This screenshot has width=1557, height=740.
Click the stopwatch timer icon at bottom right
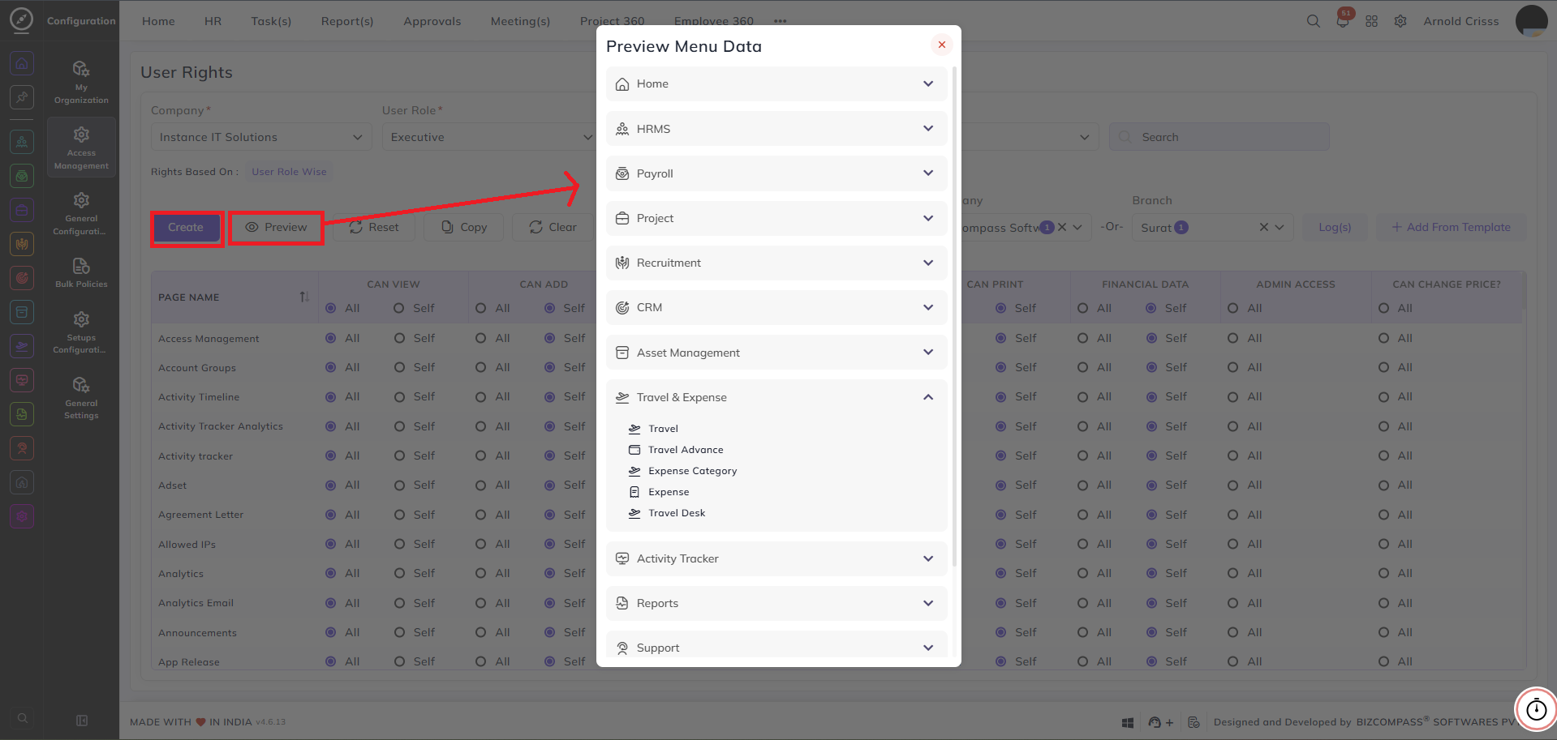(x=1536, y=710)
